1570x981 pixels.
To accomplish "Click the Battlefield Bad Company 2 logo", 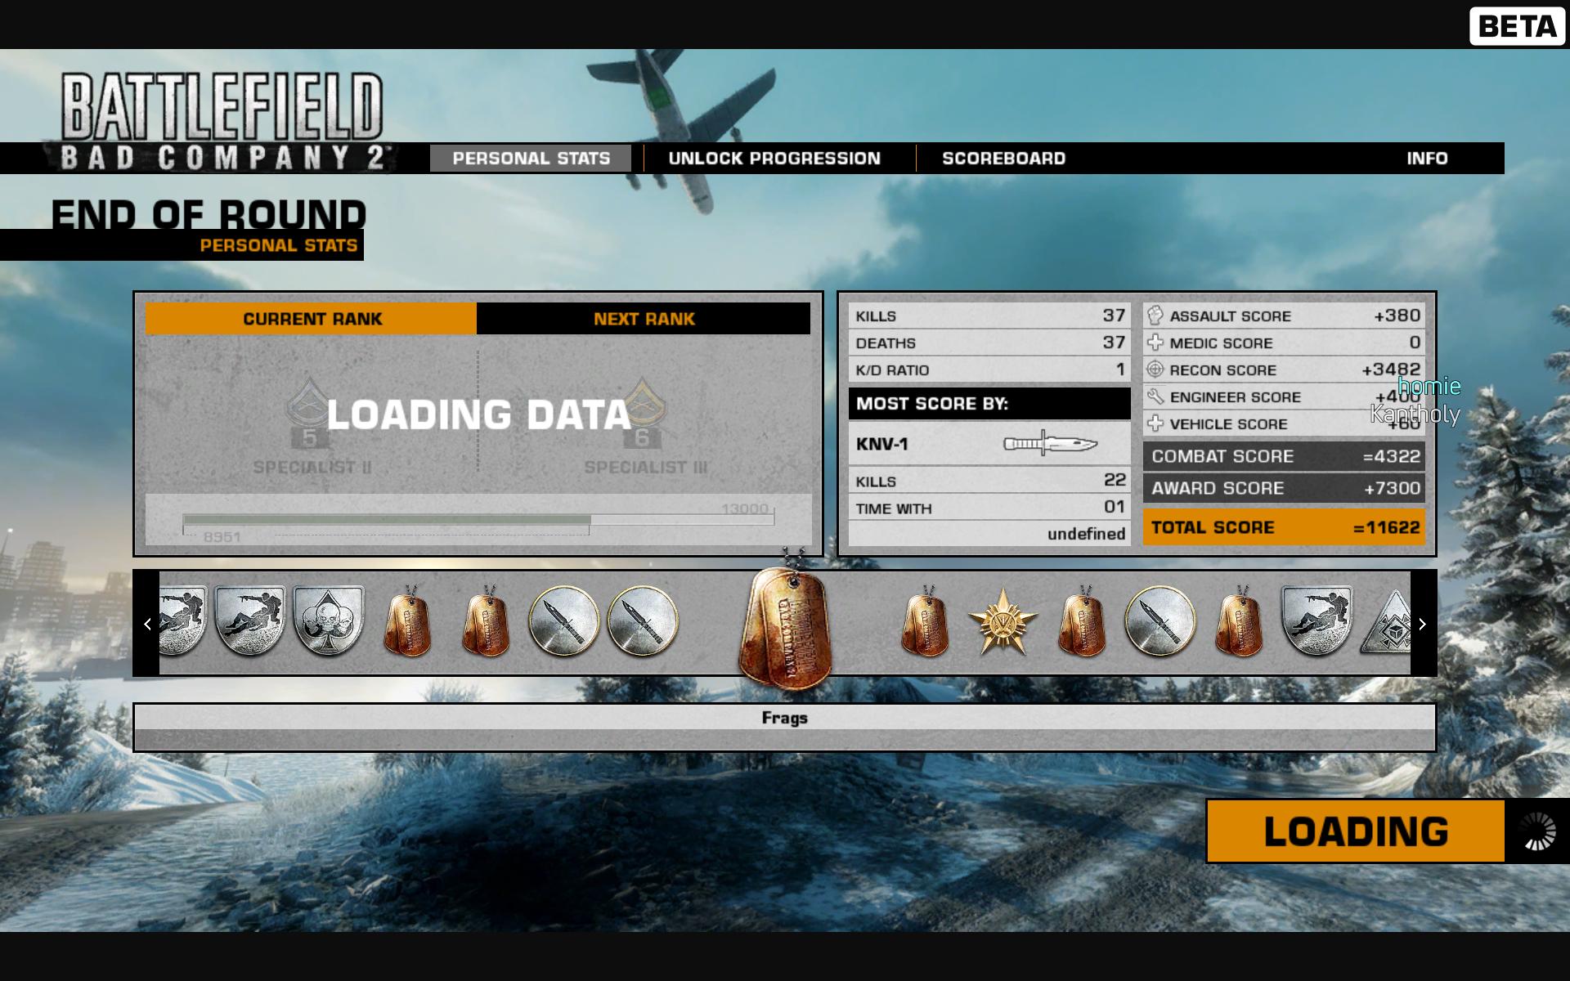I will [x=222, y=122].
